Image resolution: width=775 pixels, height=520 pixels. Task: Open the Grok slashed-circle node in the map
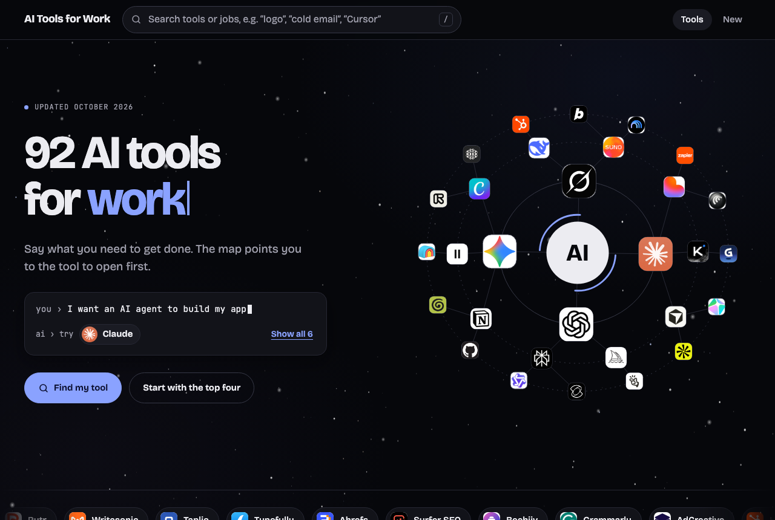tap(579, 181)
